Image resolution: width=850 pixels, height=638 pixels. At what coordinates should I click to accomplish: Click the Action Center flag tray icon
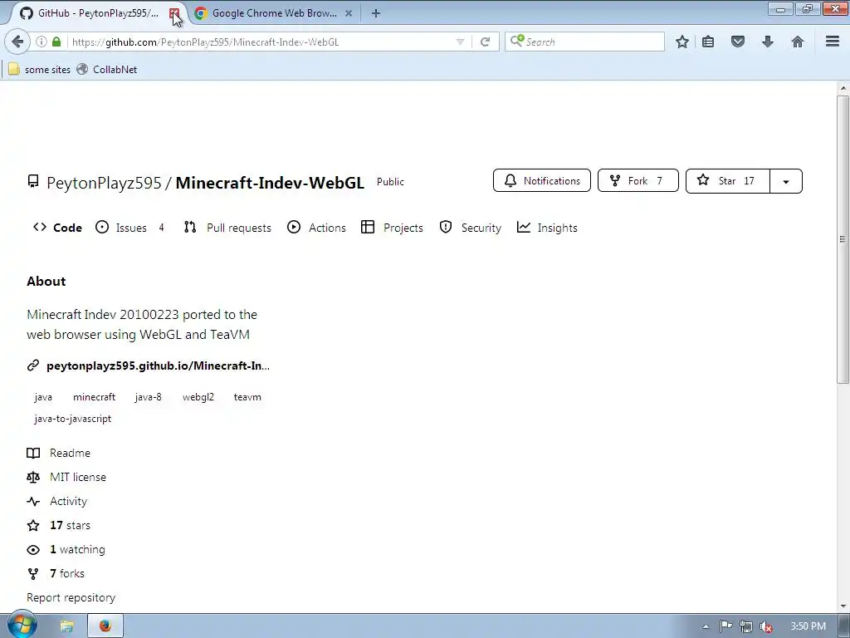(x=725, y=626)
